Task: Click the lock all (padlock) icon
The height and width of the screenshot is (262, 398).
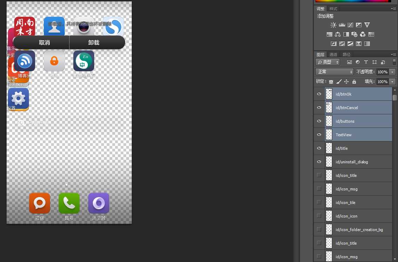Action: click(x=354, y=82)
